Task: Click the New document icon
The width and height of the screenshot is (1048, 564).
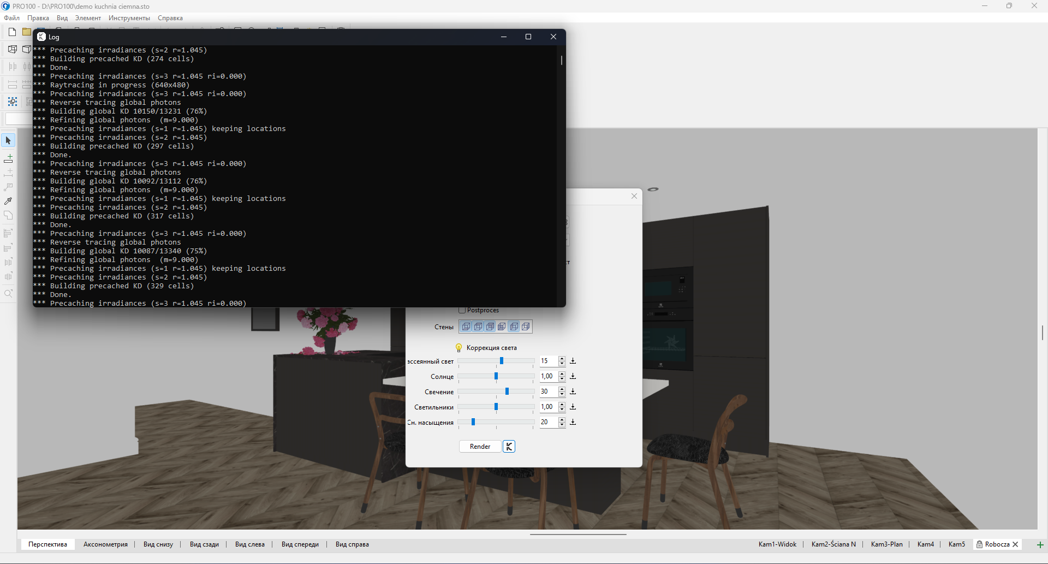Action: coord(12,32)
